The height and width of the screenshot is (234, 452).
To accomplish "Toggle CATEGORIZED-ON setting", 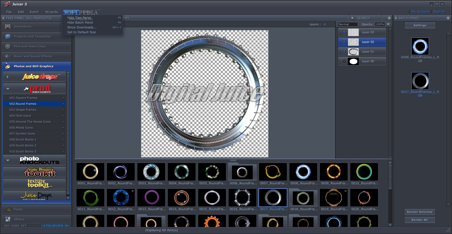I will [55, 226].
